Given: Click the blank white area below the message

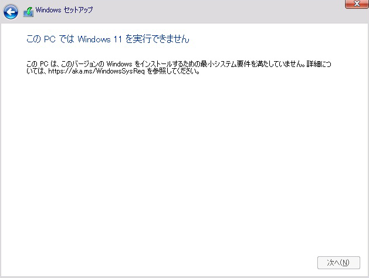Looking at the screenshot, I should [184, 170].
